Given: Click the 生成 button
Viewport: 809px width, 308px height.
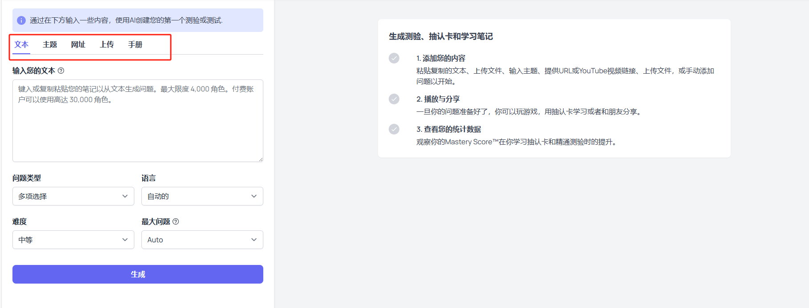Looking at the screenshot, I should click(x=138, y=274).
